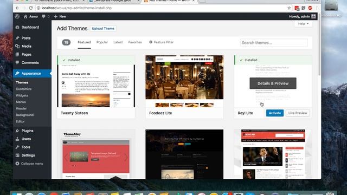The image size is (347, 195).
Task: Expand the Help dropdown
Action: pos(303,24)
